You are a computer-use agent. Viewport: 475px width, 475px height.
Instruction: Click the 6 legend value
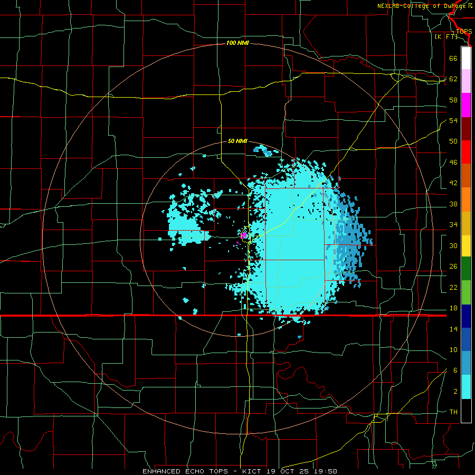(455, 370)
